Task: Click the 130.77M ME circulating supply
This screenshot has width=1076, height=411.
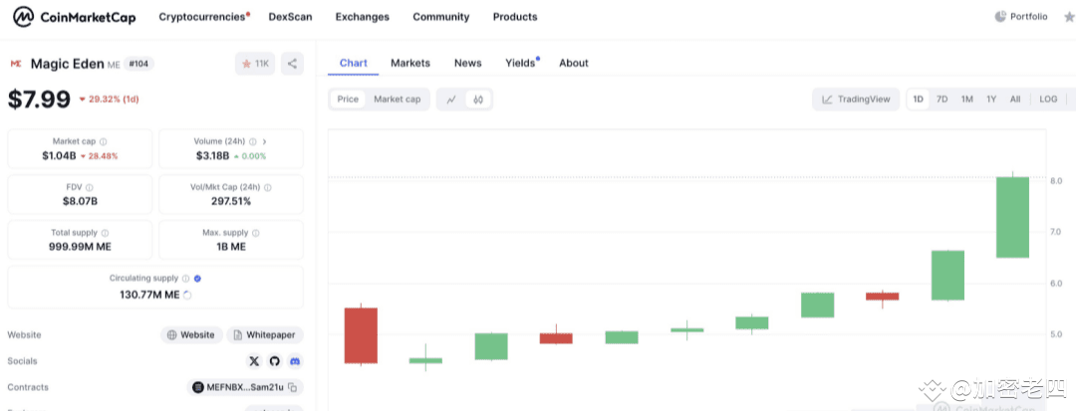Action: [149, 295]
